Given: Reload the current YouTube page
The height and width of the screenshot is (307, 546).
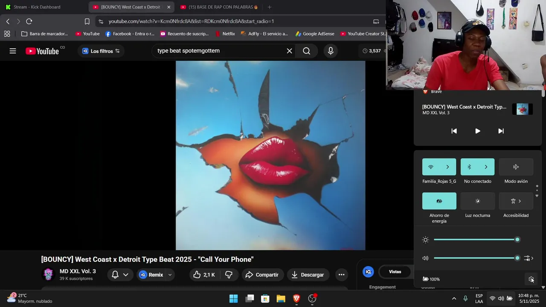Looking at the screenshot, I should coord(29,21).
